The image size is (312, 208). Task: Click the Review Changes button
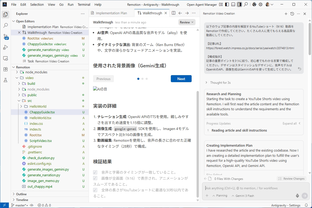point(291,179)
